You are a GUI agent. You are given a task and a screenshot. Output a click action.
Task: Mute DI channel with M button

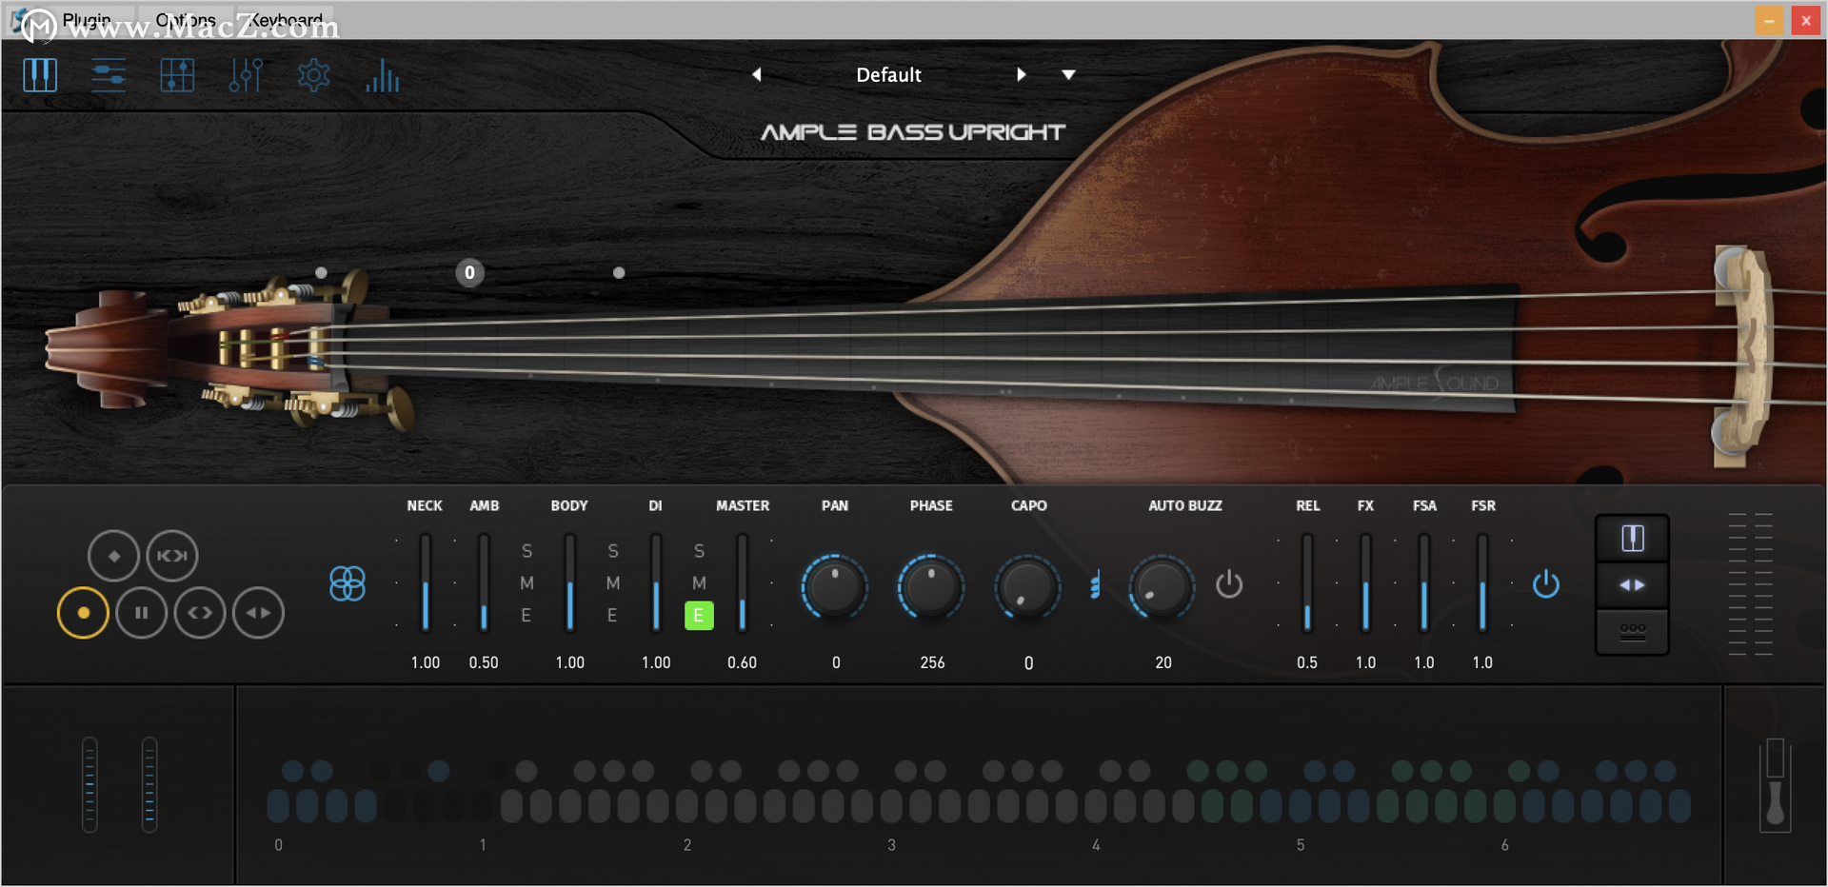(x=700, y=583)
